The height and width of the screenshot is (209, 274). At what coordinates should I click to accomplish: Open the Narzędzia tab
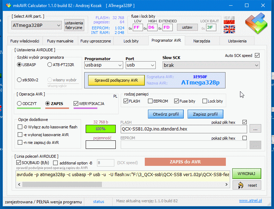pos(201,41)
